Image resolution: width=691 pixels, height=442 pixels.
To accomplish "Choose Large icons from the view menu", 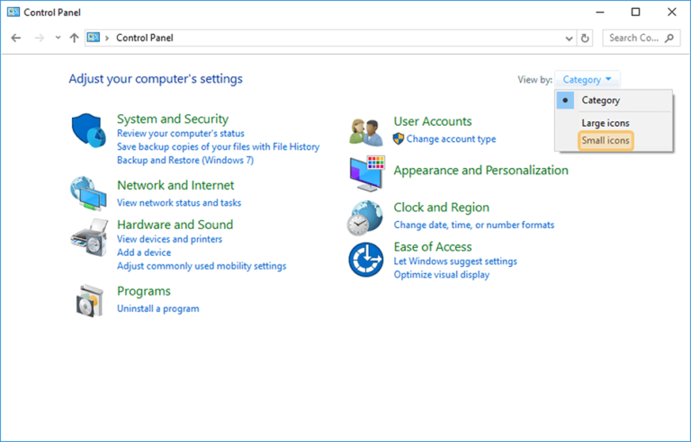I will (x=606, y=123).
